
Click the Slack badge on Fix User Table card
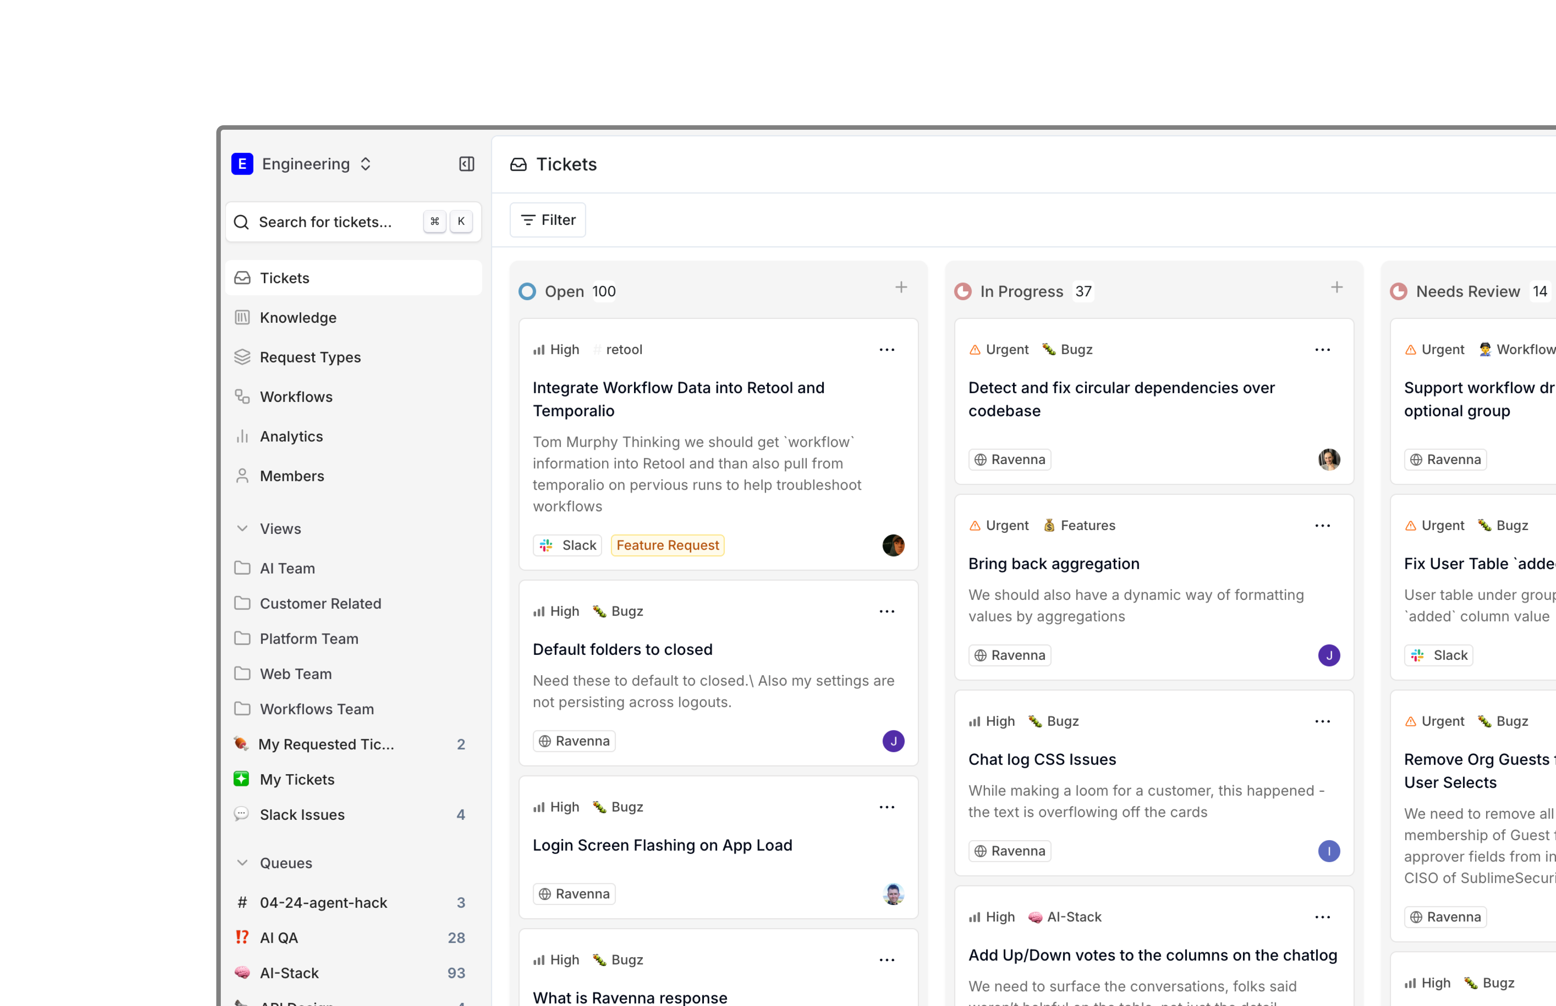[1438, 655]
